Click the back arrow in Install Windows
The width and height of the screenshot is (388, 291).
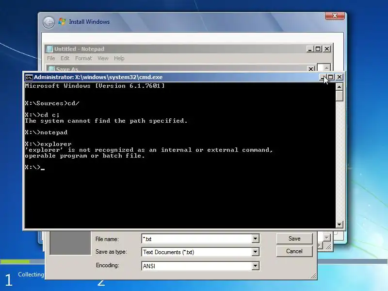pyautogui.click(x=49, y=22)
